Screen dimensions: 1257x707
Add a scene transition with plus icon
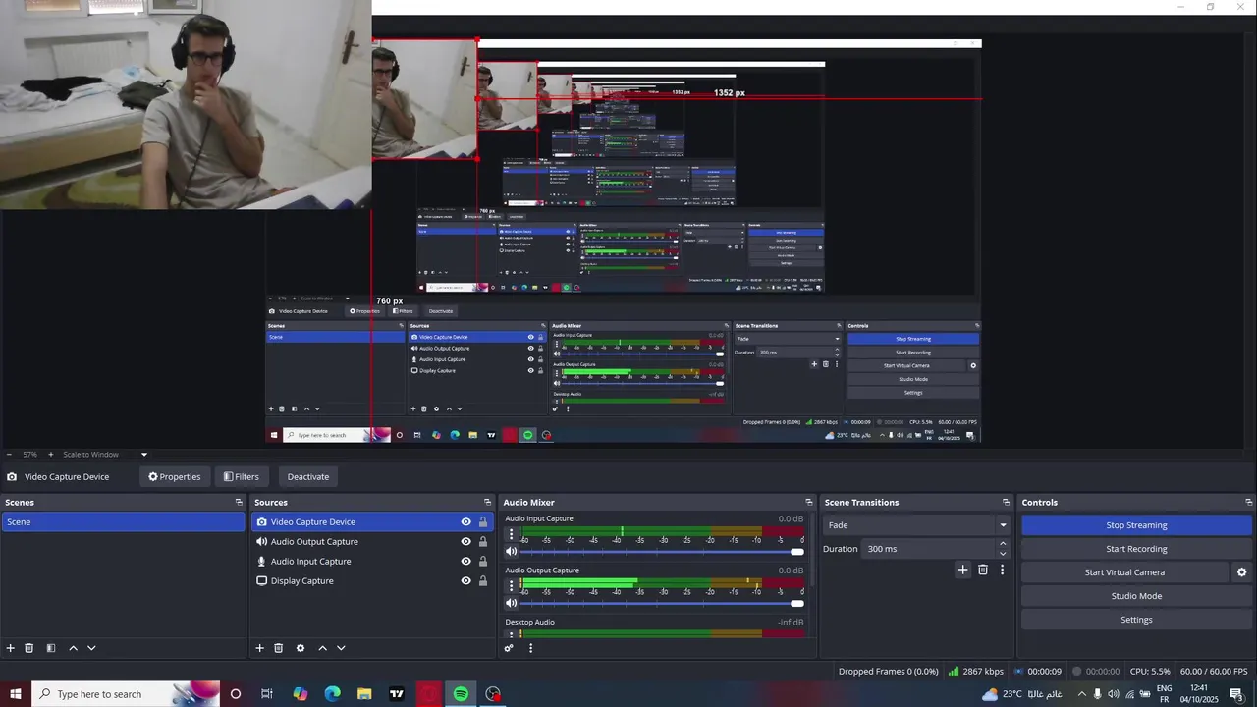(x=963, y=570)
